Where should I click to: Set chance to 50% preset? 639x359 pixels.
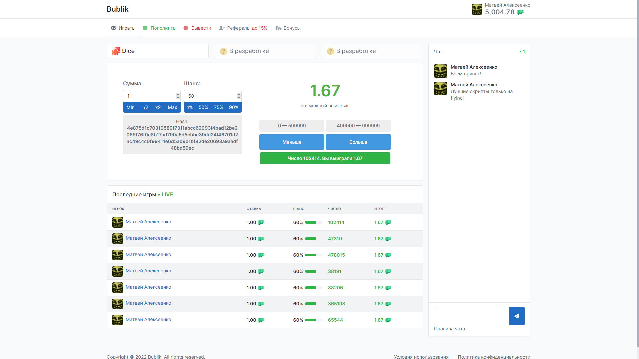203,107
